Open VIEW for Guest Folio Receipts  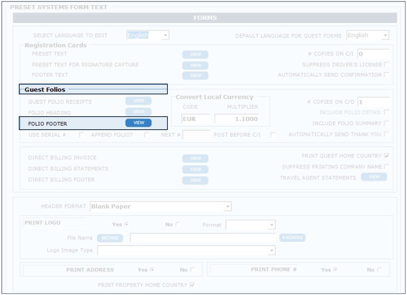[x=138, y=101]
